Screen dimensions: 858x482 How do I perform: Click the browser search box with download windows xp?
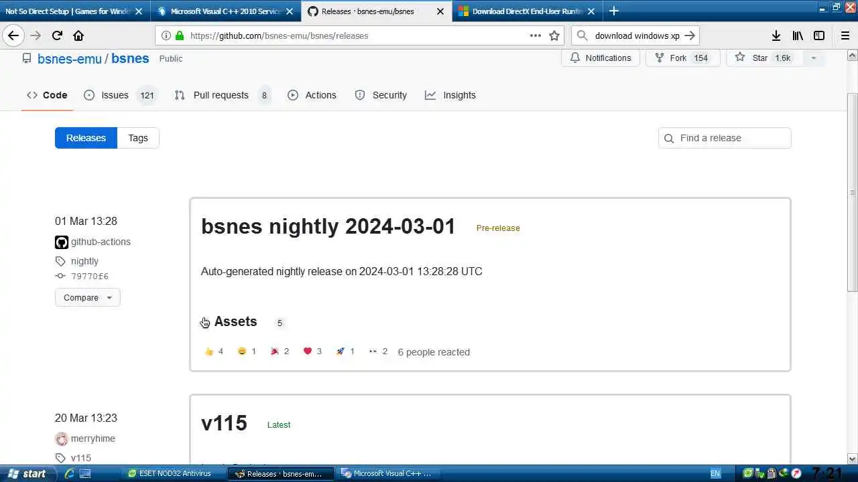(x=637, y=35)
